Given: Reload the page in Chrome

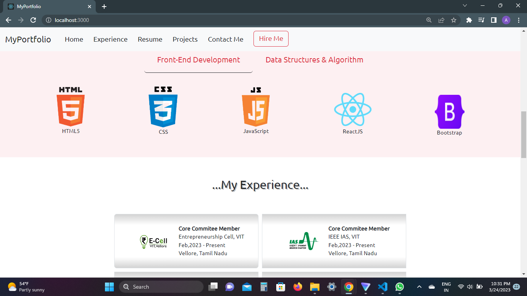Looking at the screenshot, I should (33, 20).
